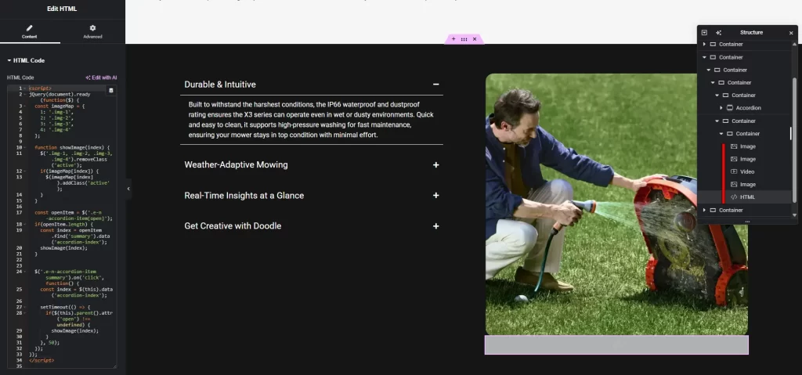This screenshot has height=375, width=802.
Task: Click the accordion paragraph about IP66 rating
Action: click(312, 120)
